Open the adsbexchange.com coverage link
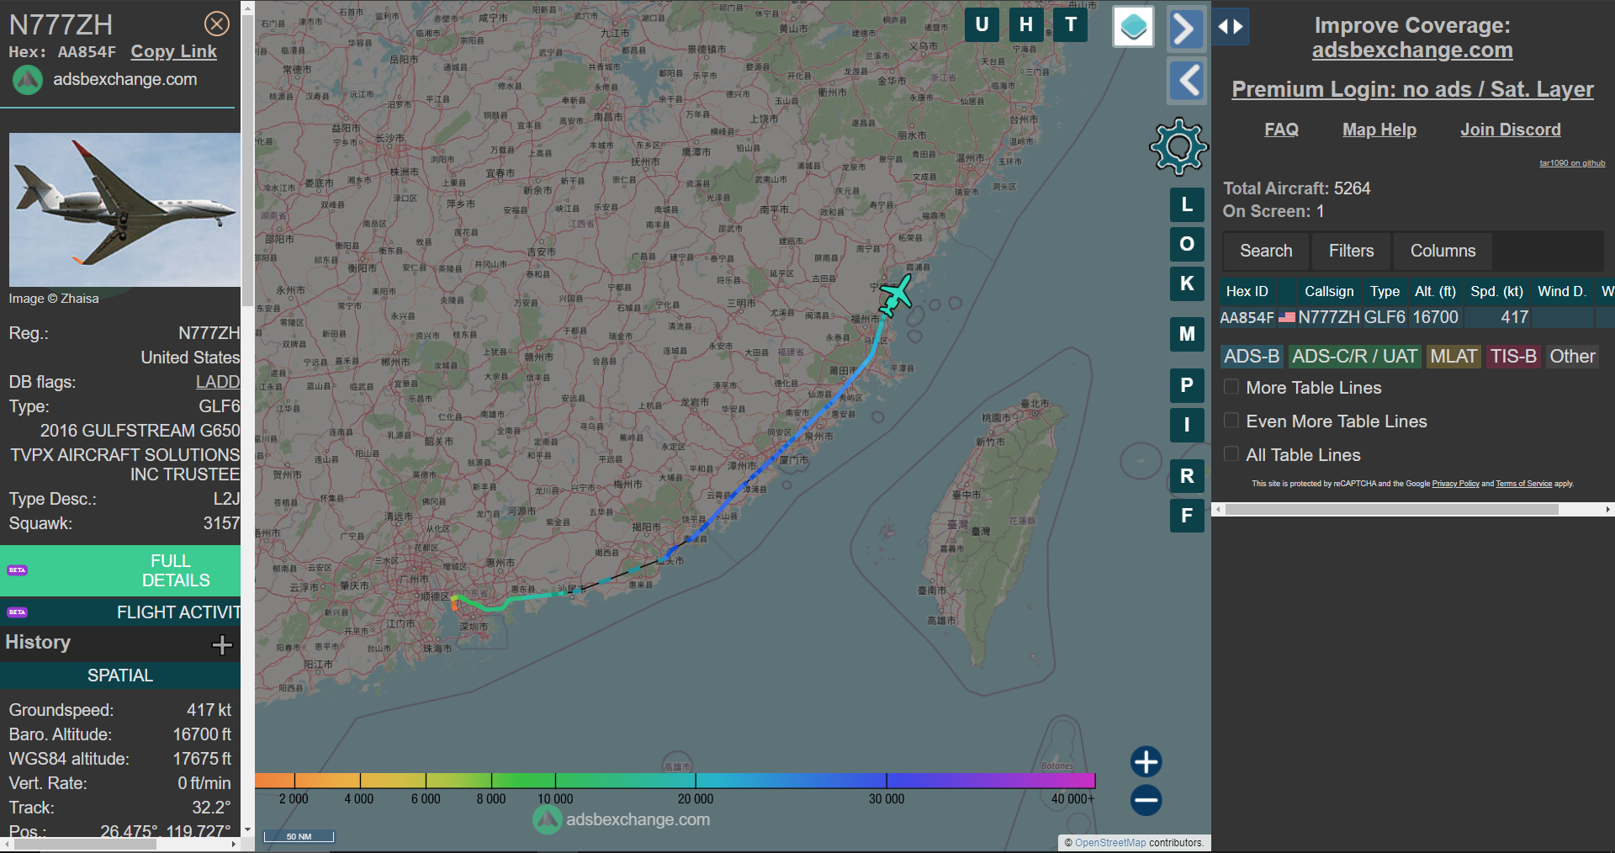This screenshot has width=1615, height=853. coord(1412,50)
